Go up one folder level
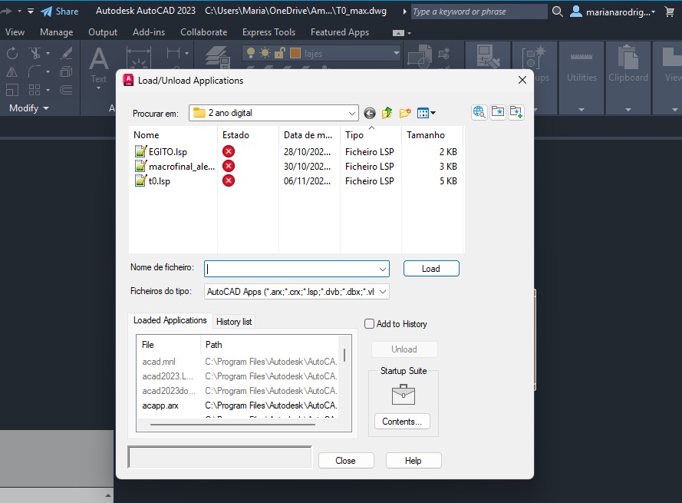682x503 pixels. [x=387, y=113]
